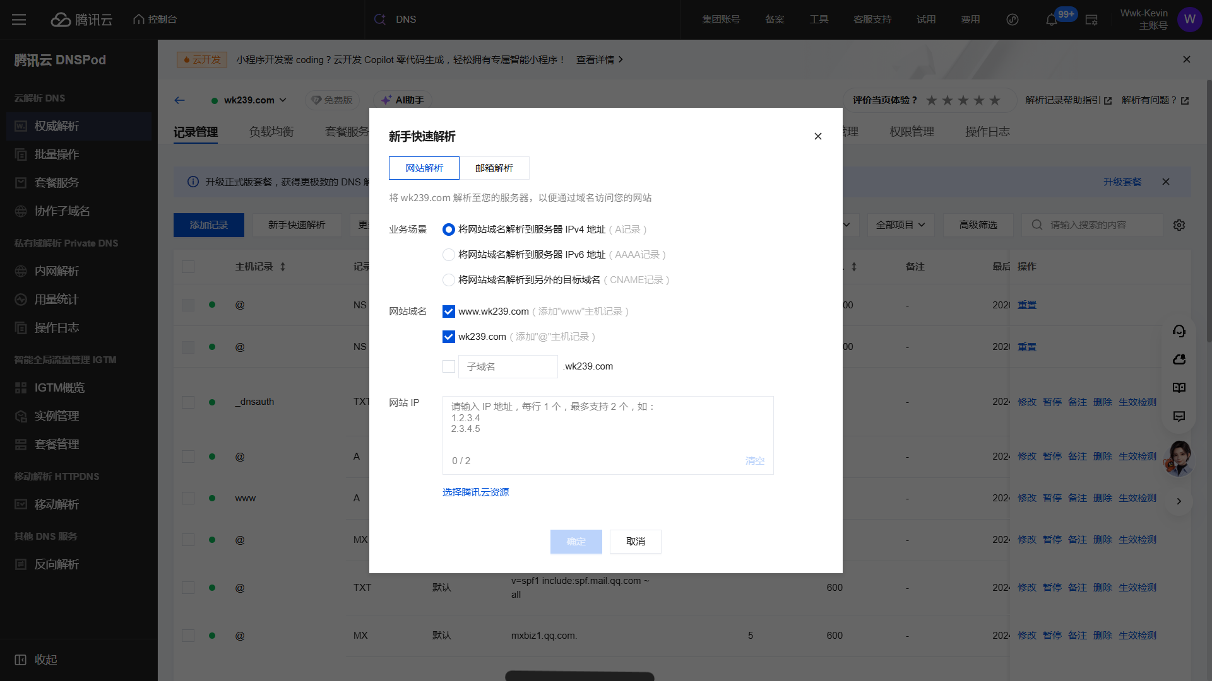The height and width of the screenshot is (681, 1212).
Task: Open the documentation book icon
Action: click(x=1179, y=388)
